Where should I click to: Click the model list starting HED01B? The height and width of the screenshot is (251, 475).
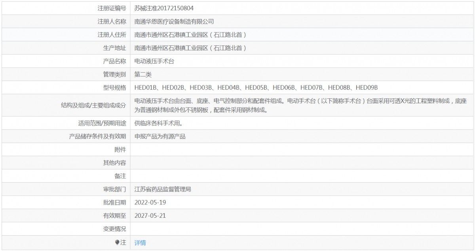(256, 87)
